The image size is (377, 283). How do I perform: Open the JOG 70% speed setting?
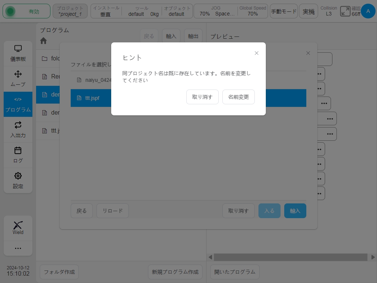coord(216,11)
